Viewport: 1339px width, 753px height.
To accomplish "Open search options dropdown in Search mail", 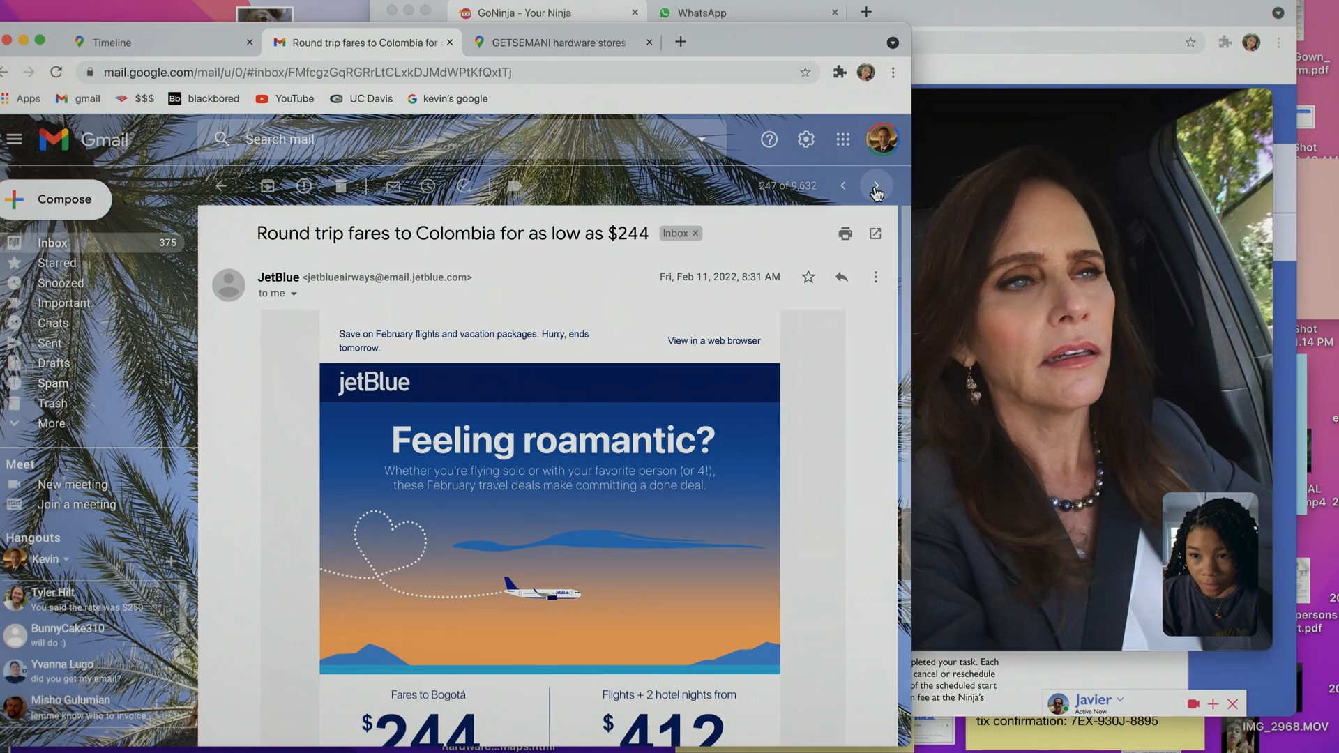I will coord(702,139).
